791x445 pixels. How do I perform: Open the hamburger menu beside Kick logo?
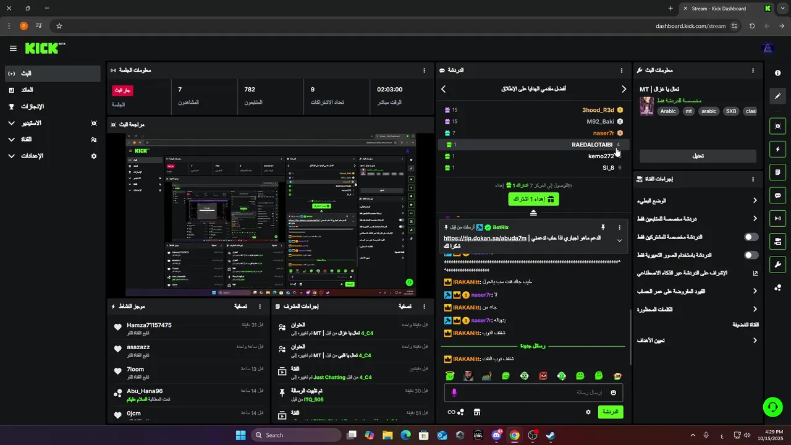click(x=13, y=48)
